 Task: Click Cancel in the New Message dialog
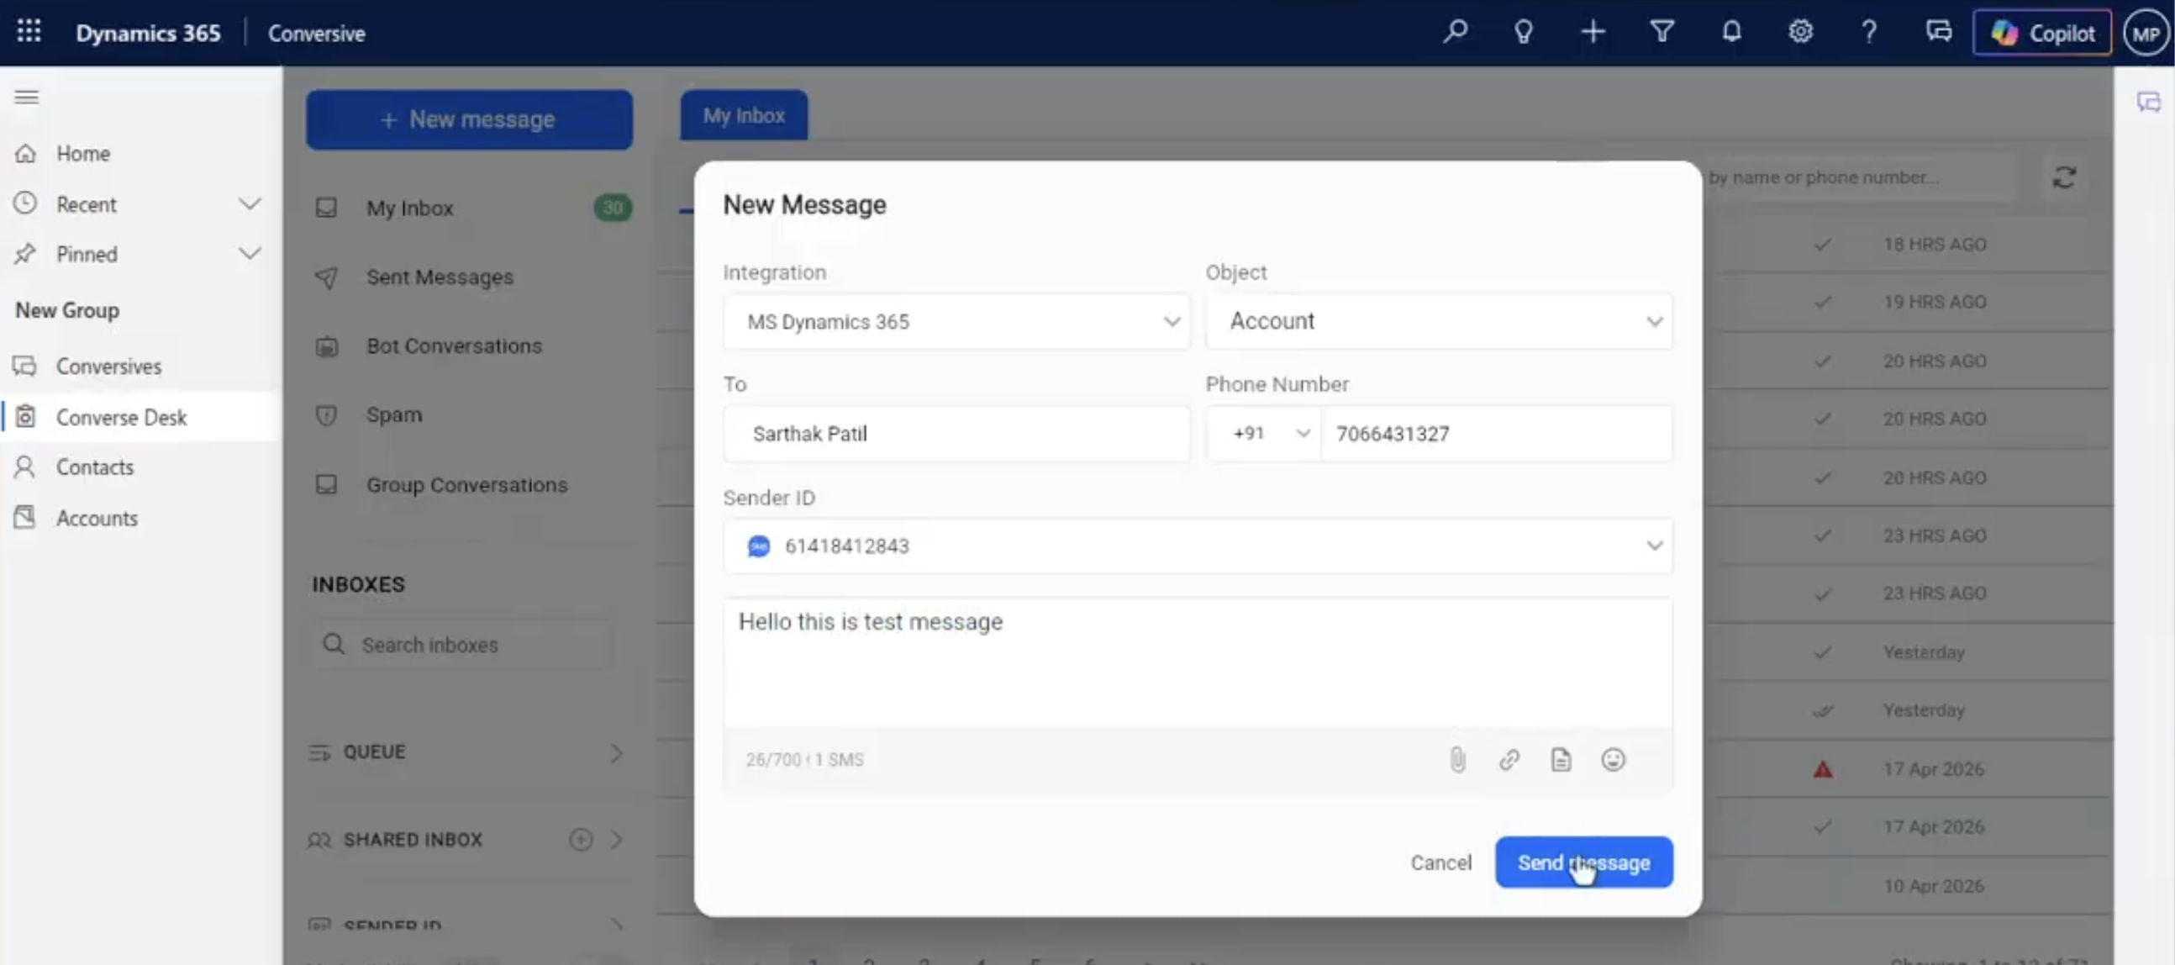1440,862
